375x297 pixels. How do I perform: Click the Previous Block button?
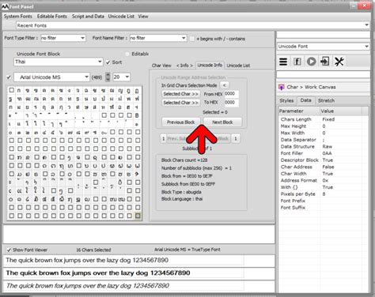click(181, 122)
